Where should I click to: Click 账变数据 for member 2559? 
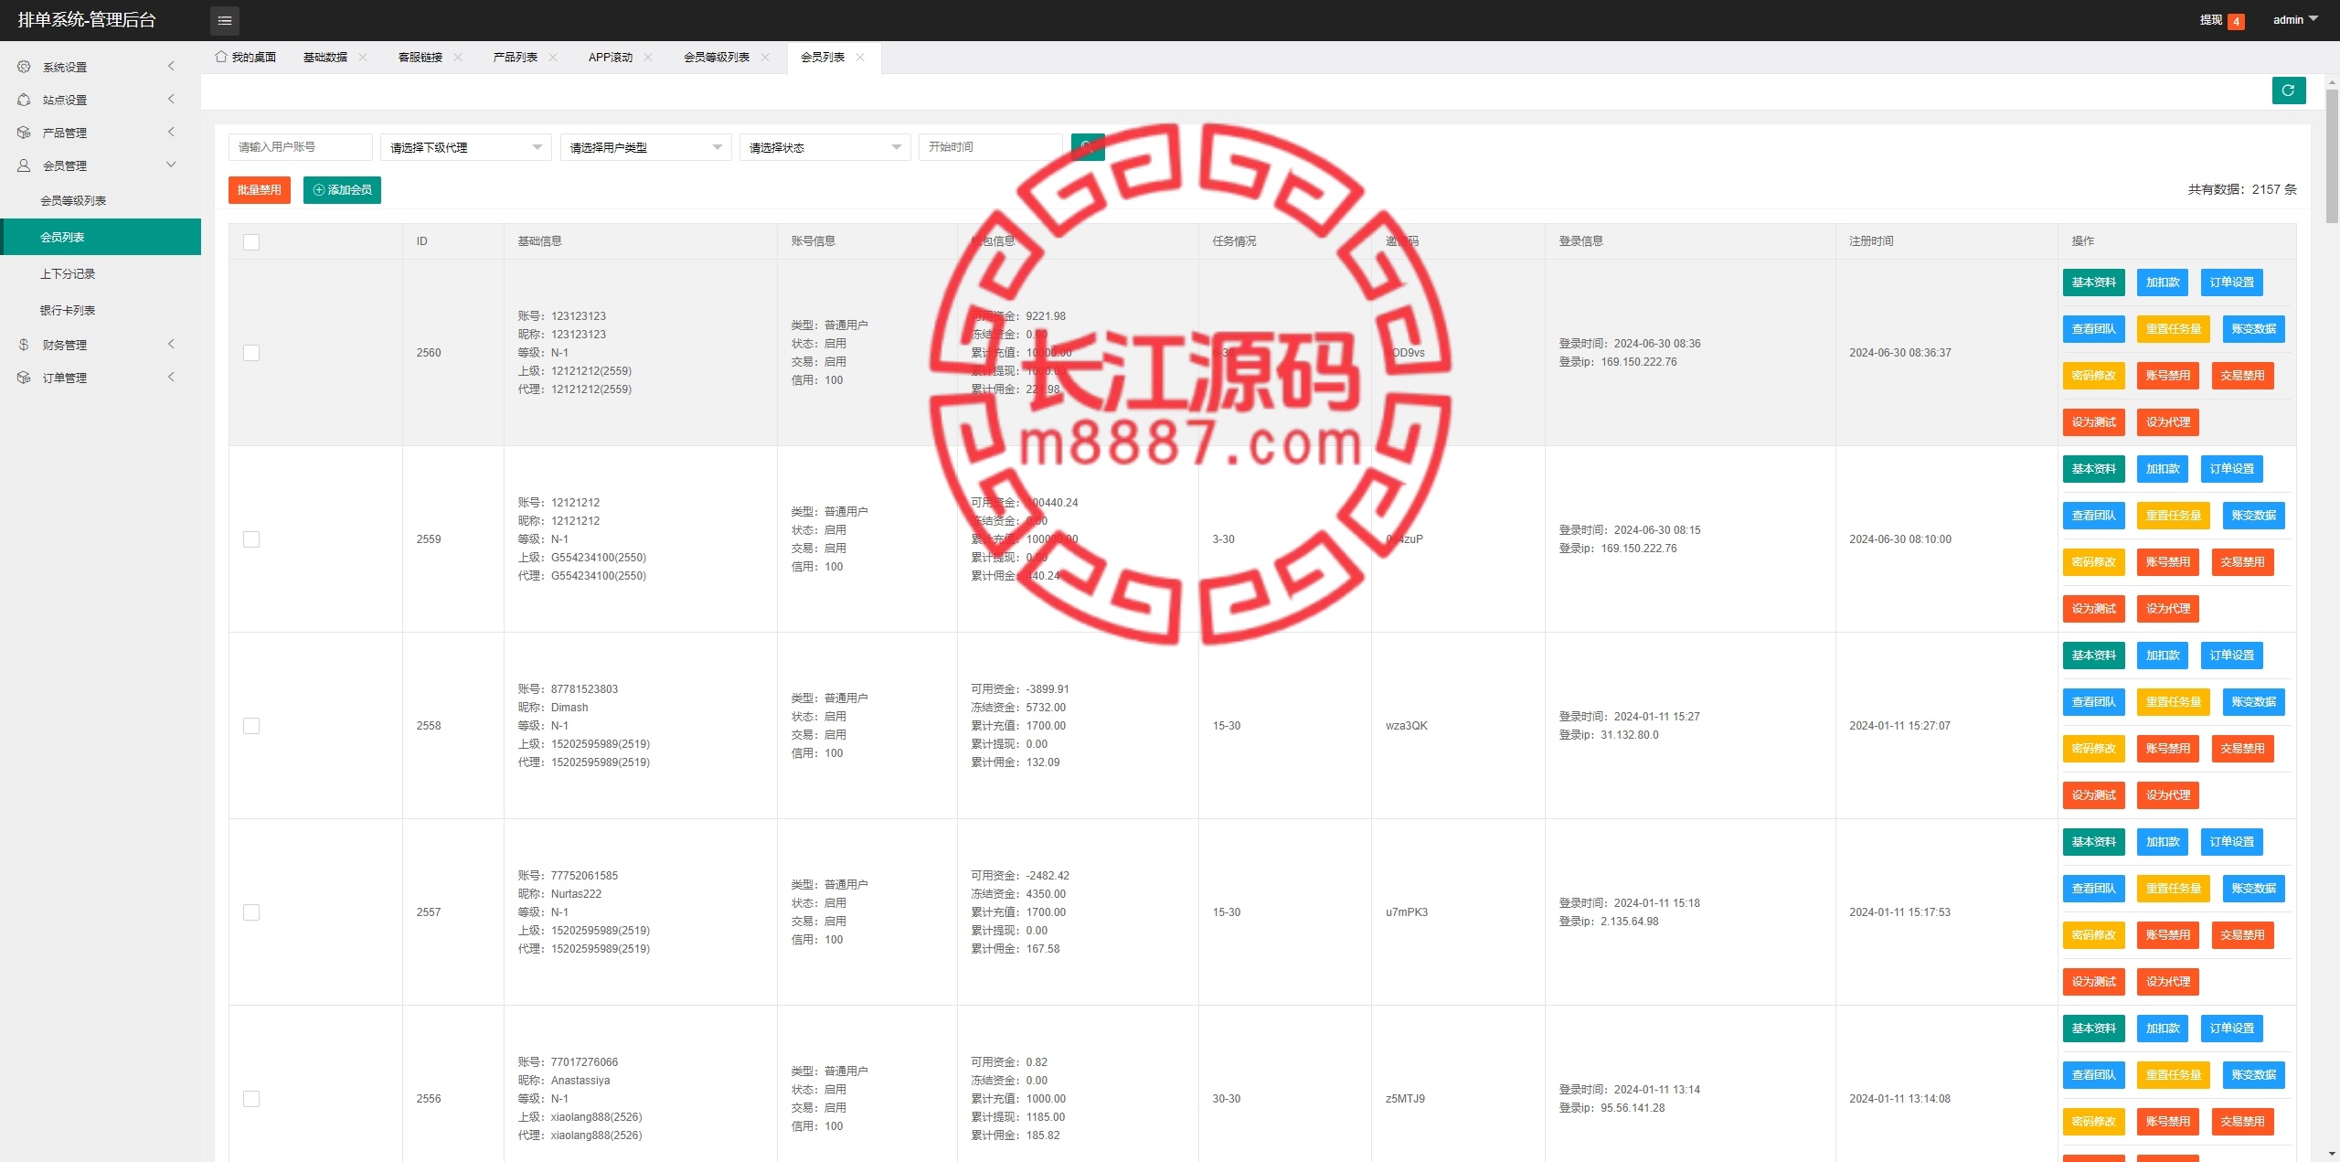click(2254, 516)
